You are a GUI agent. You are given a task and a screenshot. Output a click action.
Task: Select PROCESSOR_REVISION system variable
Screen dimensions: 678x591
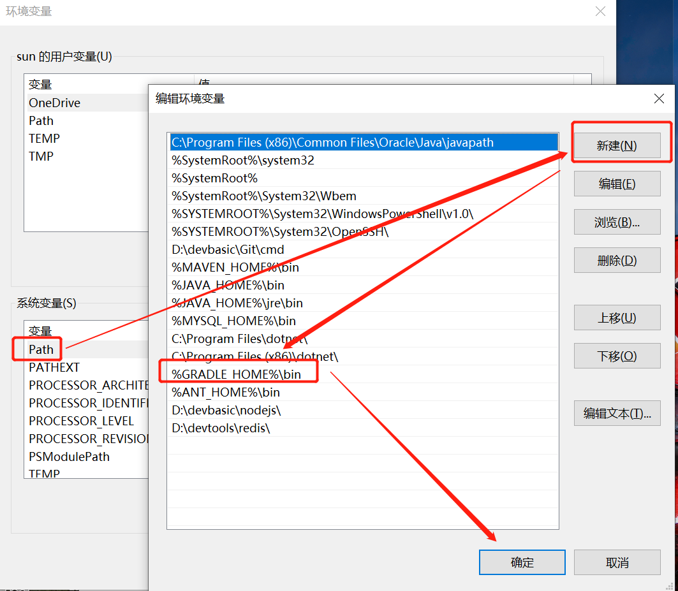coord(88,439)
